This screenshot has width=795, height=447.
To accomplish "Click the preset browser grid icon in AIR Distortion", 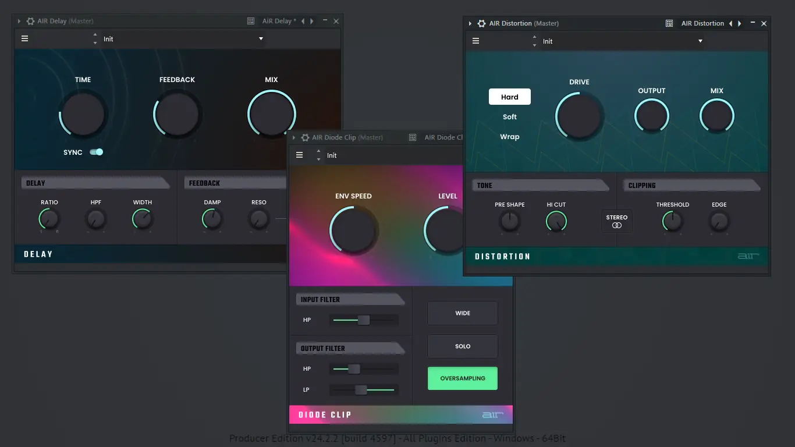I will click(668, 23).
